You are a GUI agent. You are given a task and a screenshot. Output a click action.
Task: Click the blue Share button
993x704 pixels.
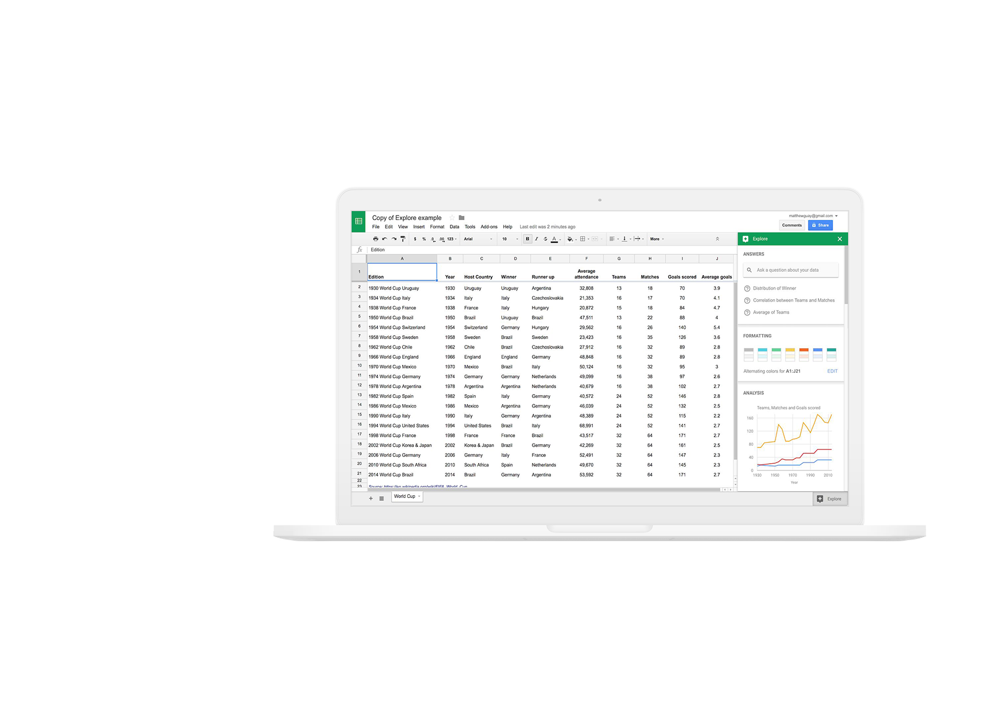(820, 225)
